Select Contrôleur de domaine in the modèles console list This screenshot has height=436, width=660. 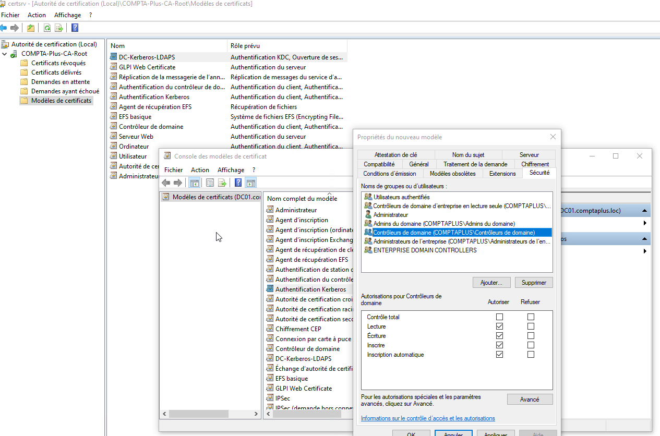pos(307,349)
